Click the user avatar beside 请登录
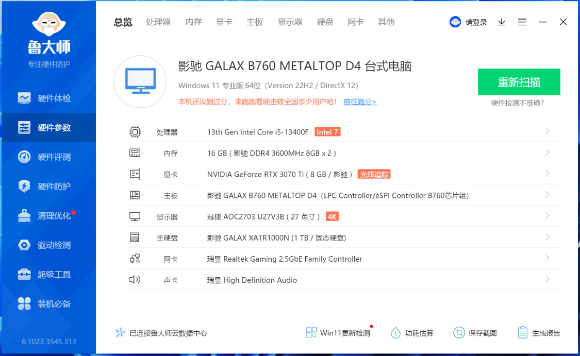Image resolution: width=580 pixels, height=356 pixels. [x=455, y=22]
